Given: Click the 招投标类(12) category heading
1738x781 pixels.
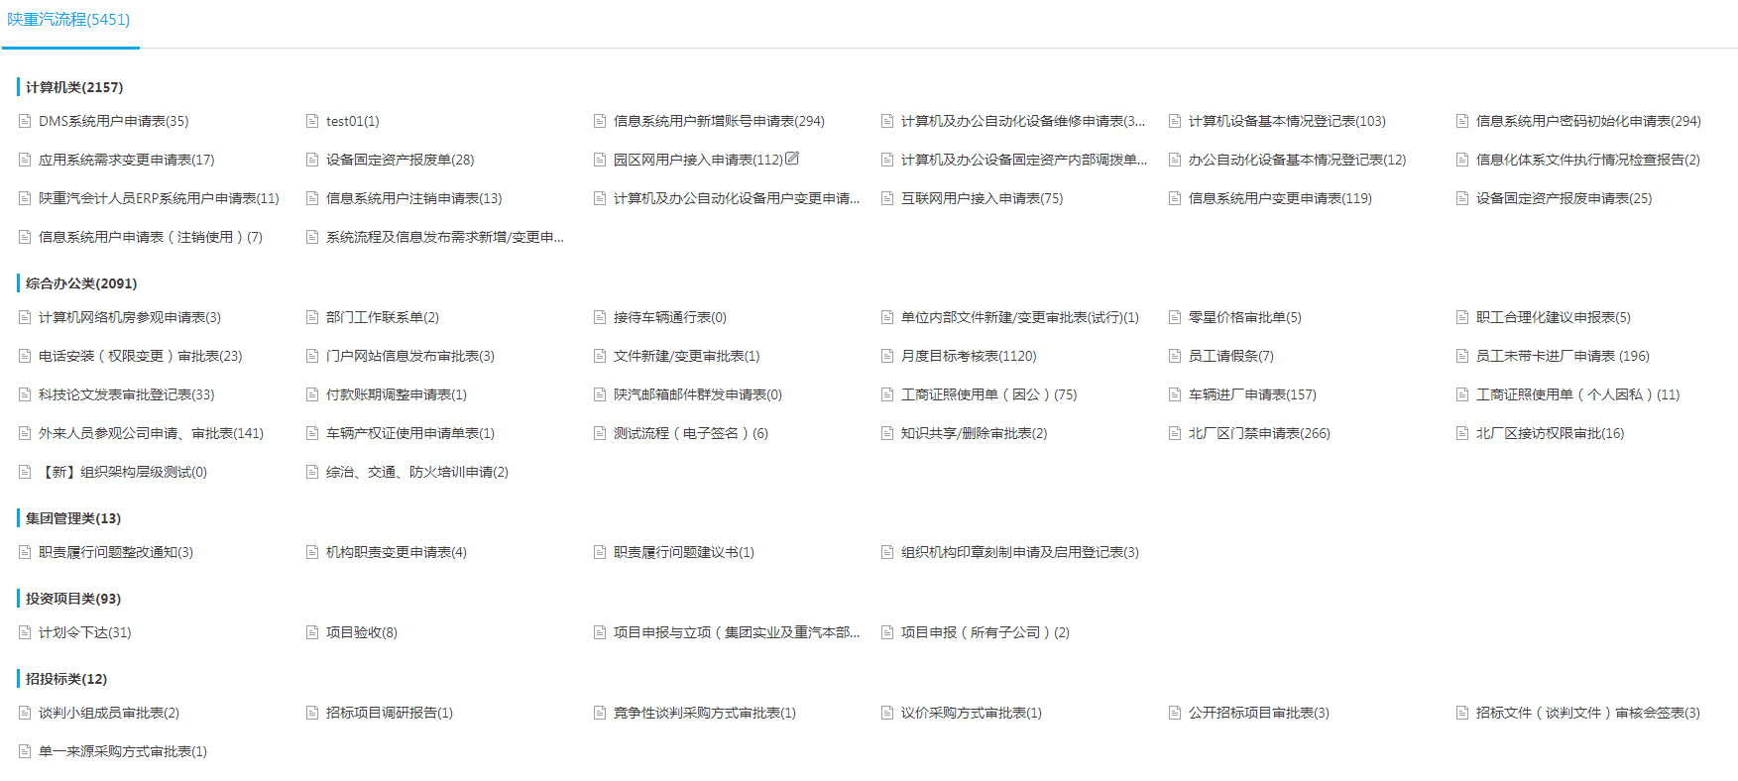Looking at the screenshot, I should 66,679.
